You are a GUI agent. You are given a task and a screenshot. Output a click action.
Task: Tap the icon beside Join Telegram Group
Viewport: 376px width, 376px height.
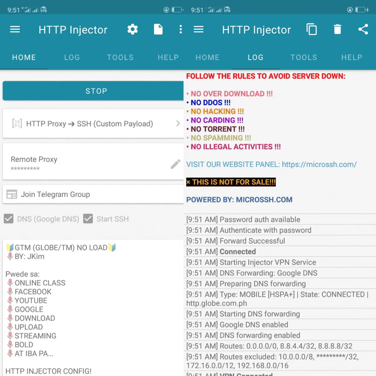12,194
